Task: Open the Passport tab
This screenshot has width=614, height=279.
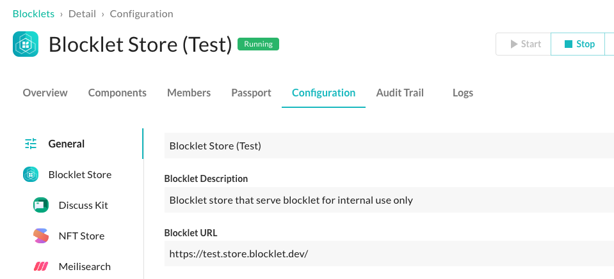Action: (251, 93)
